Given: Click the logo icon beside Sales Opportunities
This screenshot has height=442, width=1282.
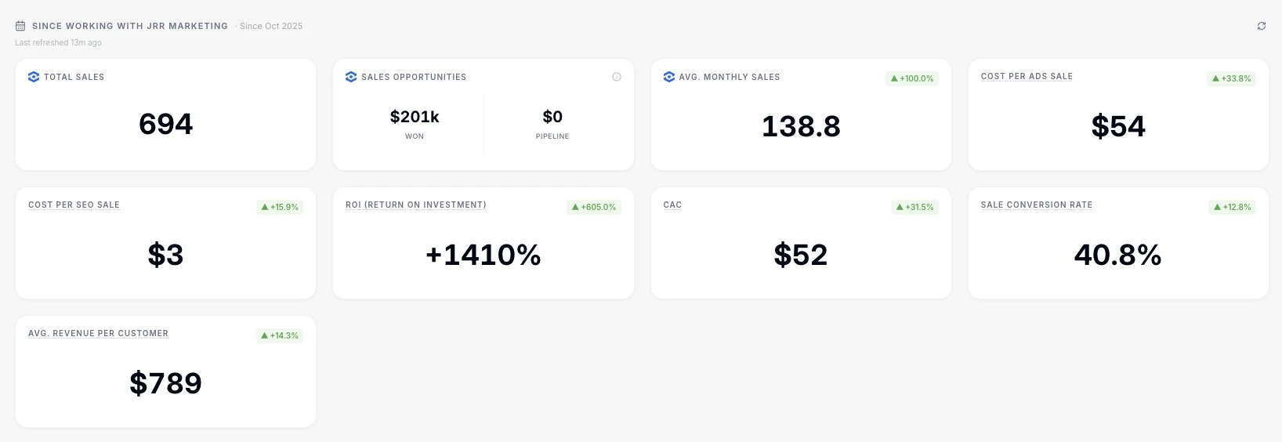Looking at the screenshot, I should [x=351, y=77].
